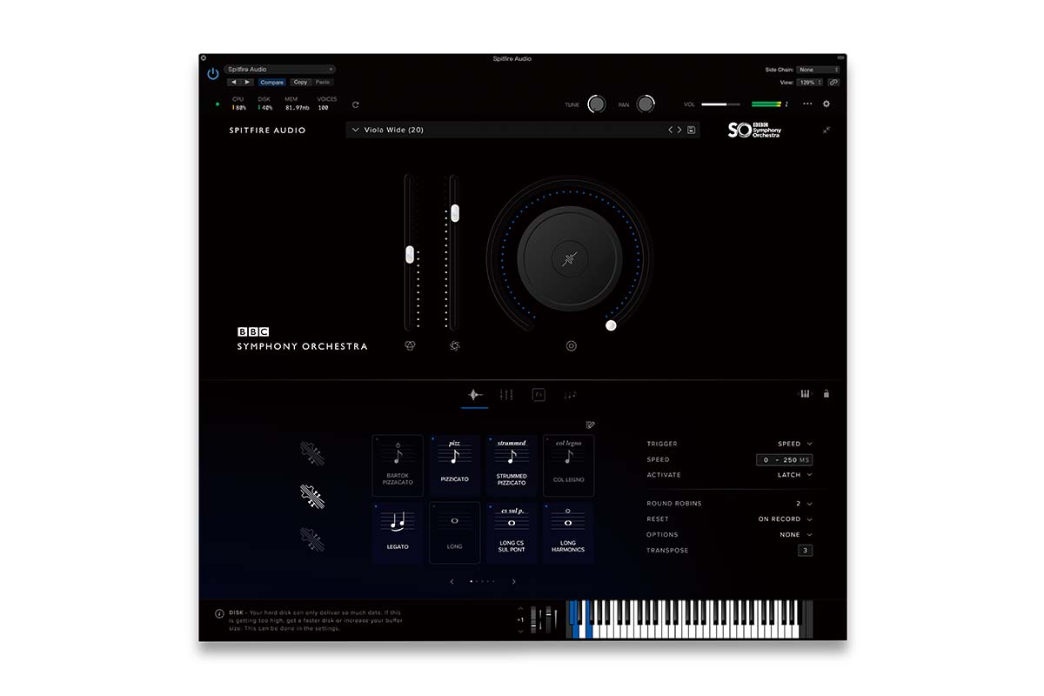Toggle the Strummed Pizzicato articulation
This screenshot has height=696, width=1044.
pyautogui.click(x=512, y=465)
